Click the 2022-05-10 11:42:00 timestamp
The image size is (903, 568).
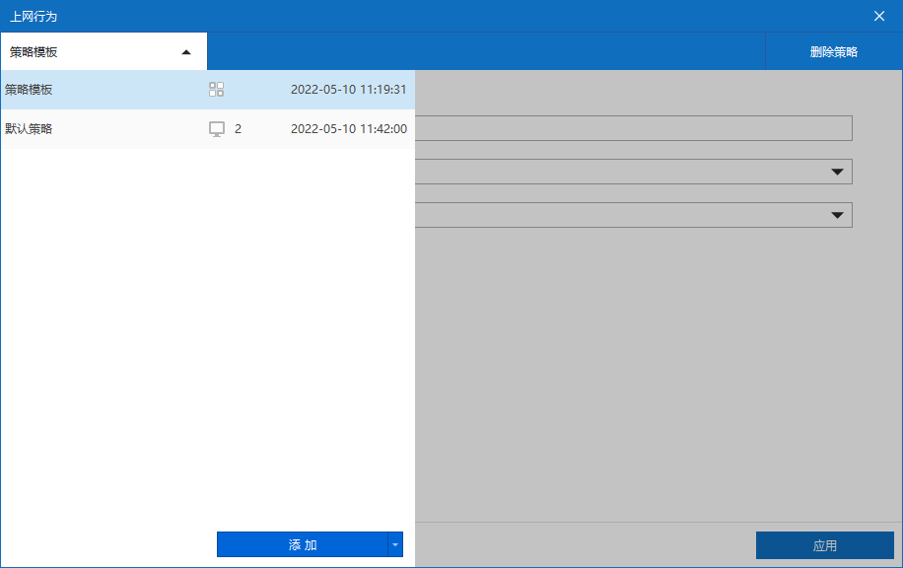click(x=348, y=128)
